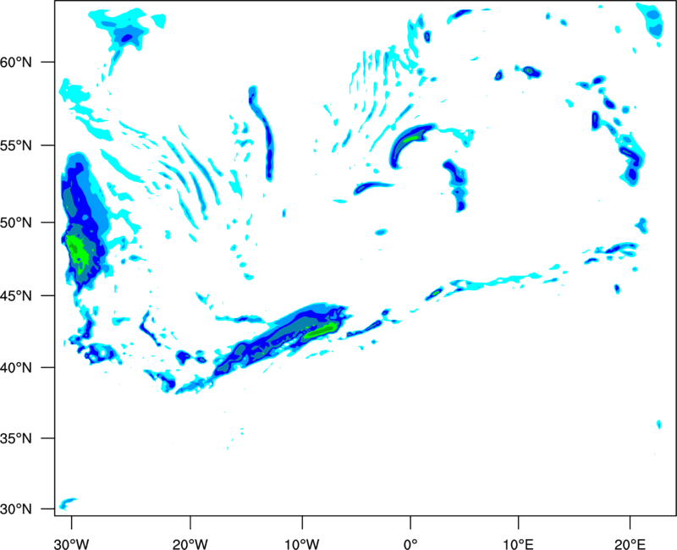Click the 30°W longitude label
Viewport: 677px width, 550px height.
click(x=71, y=544)
